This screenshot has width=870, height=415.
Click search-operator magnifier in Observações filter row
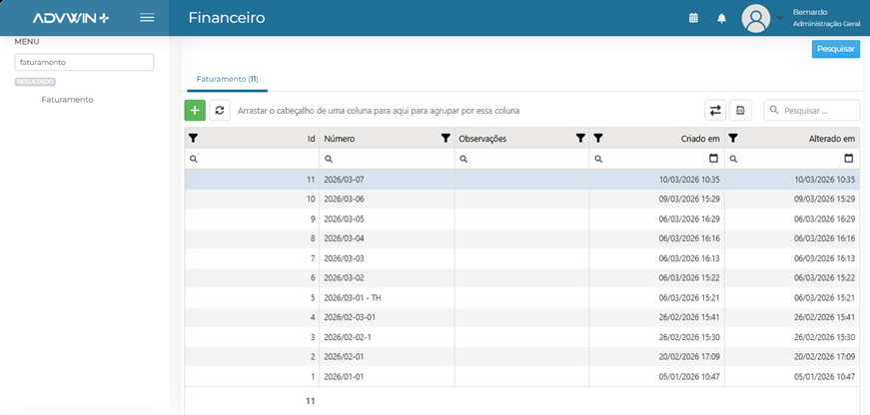(x=463, y=159)
